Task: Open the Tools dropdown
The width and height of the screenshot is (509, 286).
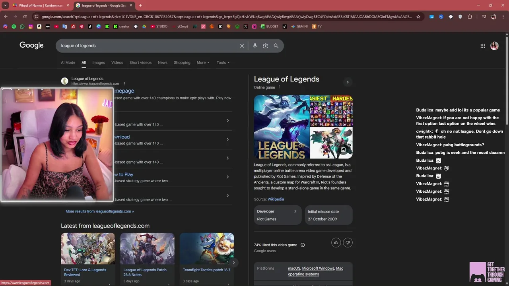Action: (x=223, y=62)
